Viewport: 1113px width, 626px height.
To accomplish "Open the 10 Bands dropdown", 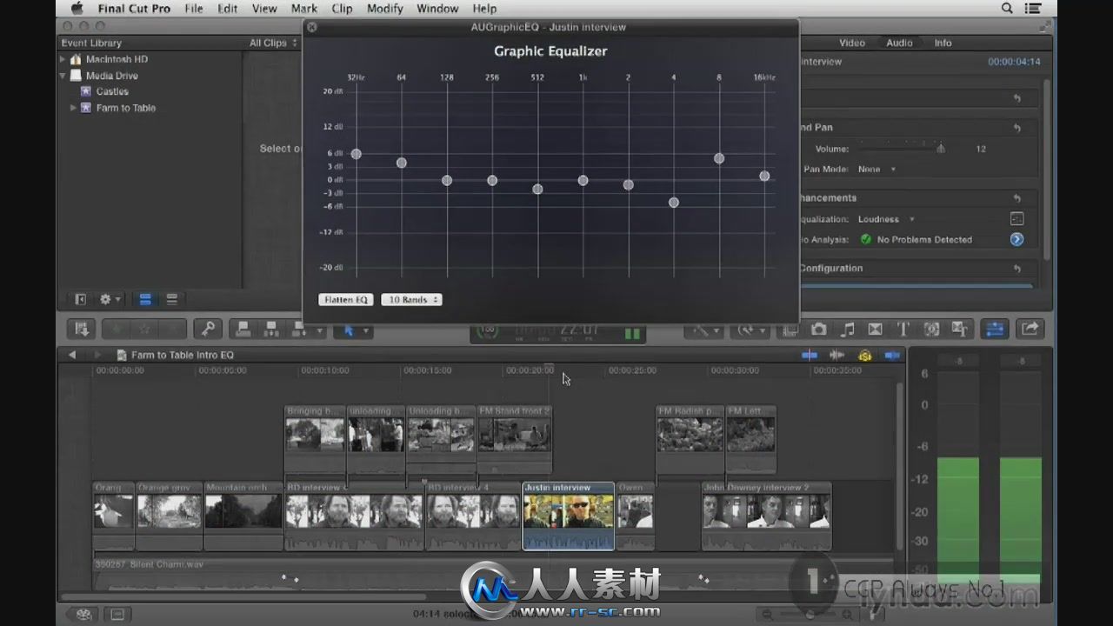I will (x=411, y=299).
